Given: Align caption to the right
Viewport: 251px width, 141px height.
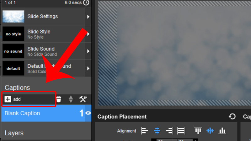Looking at the screenshot, I should (x=169, y=131).
